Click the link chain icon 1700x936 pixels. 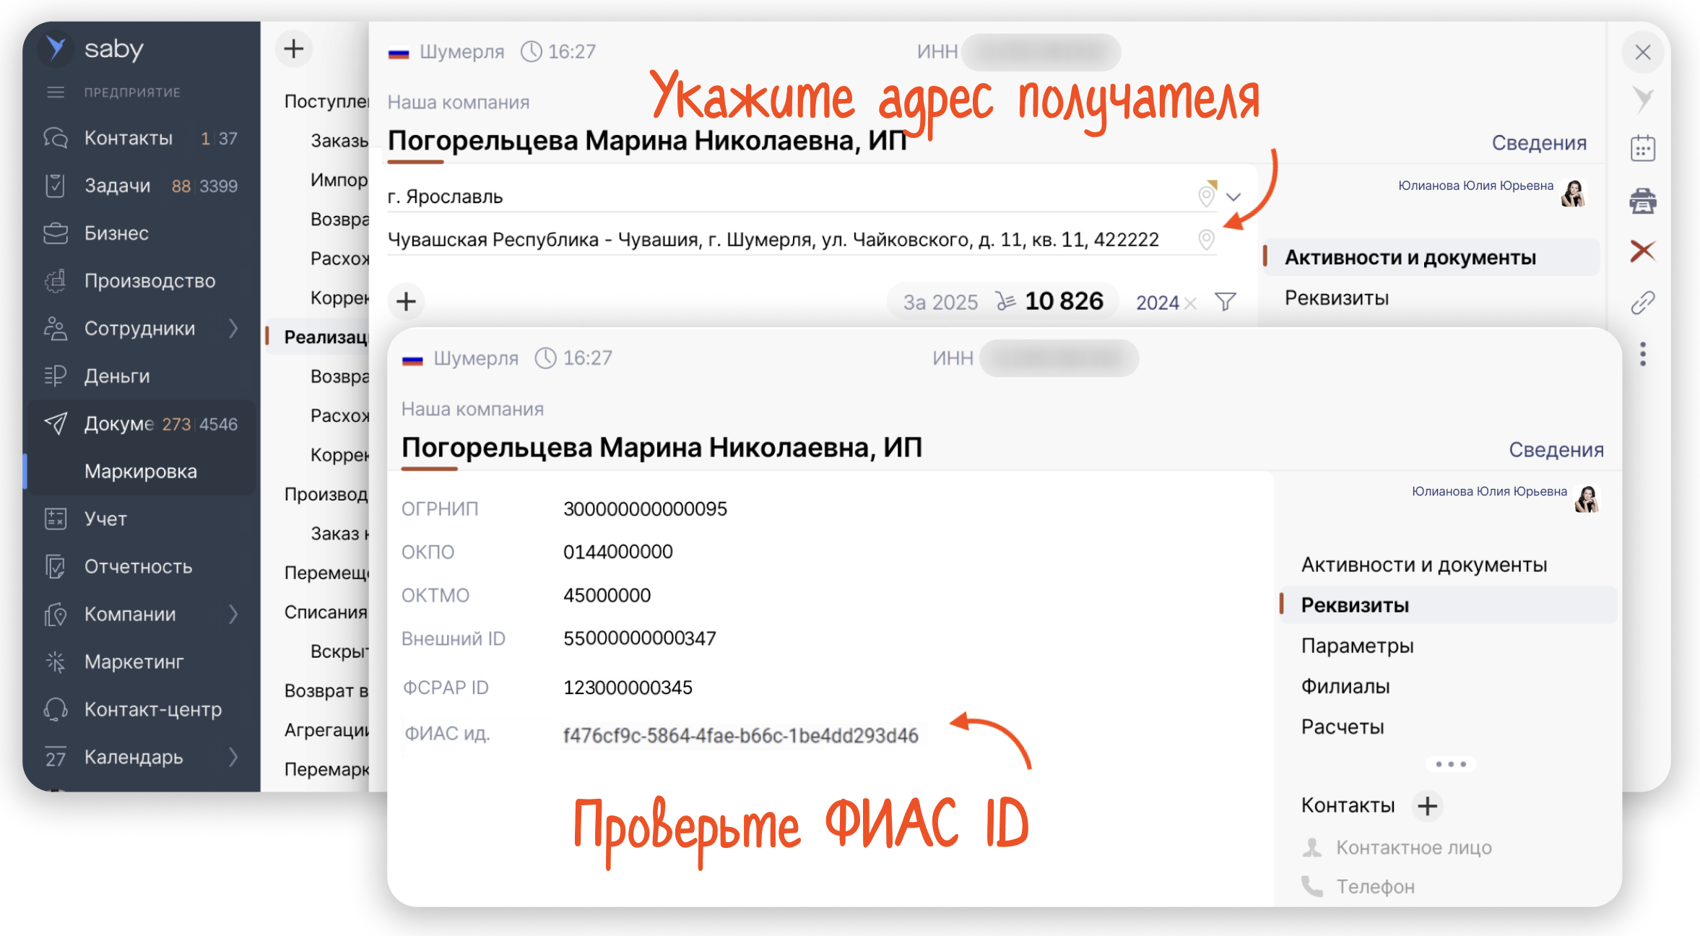pos(1642,303)
